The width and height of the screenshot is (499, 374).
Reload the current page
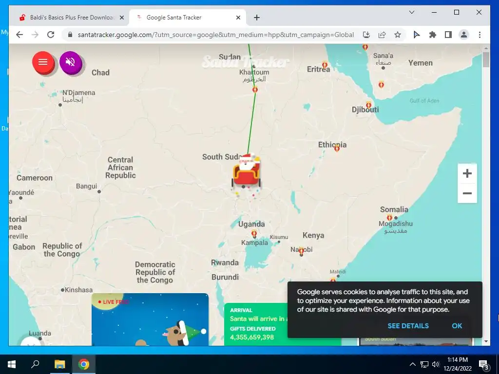(51, 35)
